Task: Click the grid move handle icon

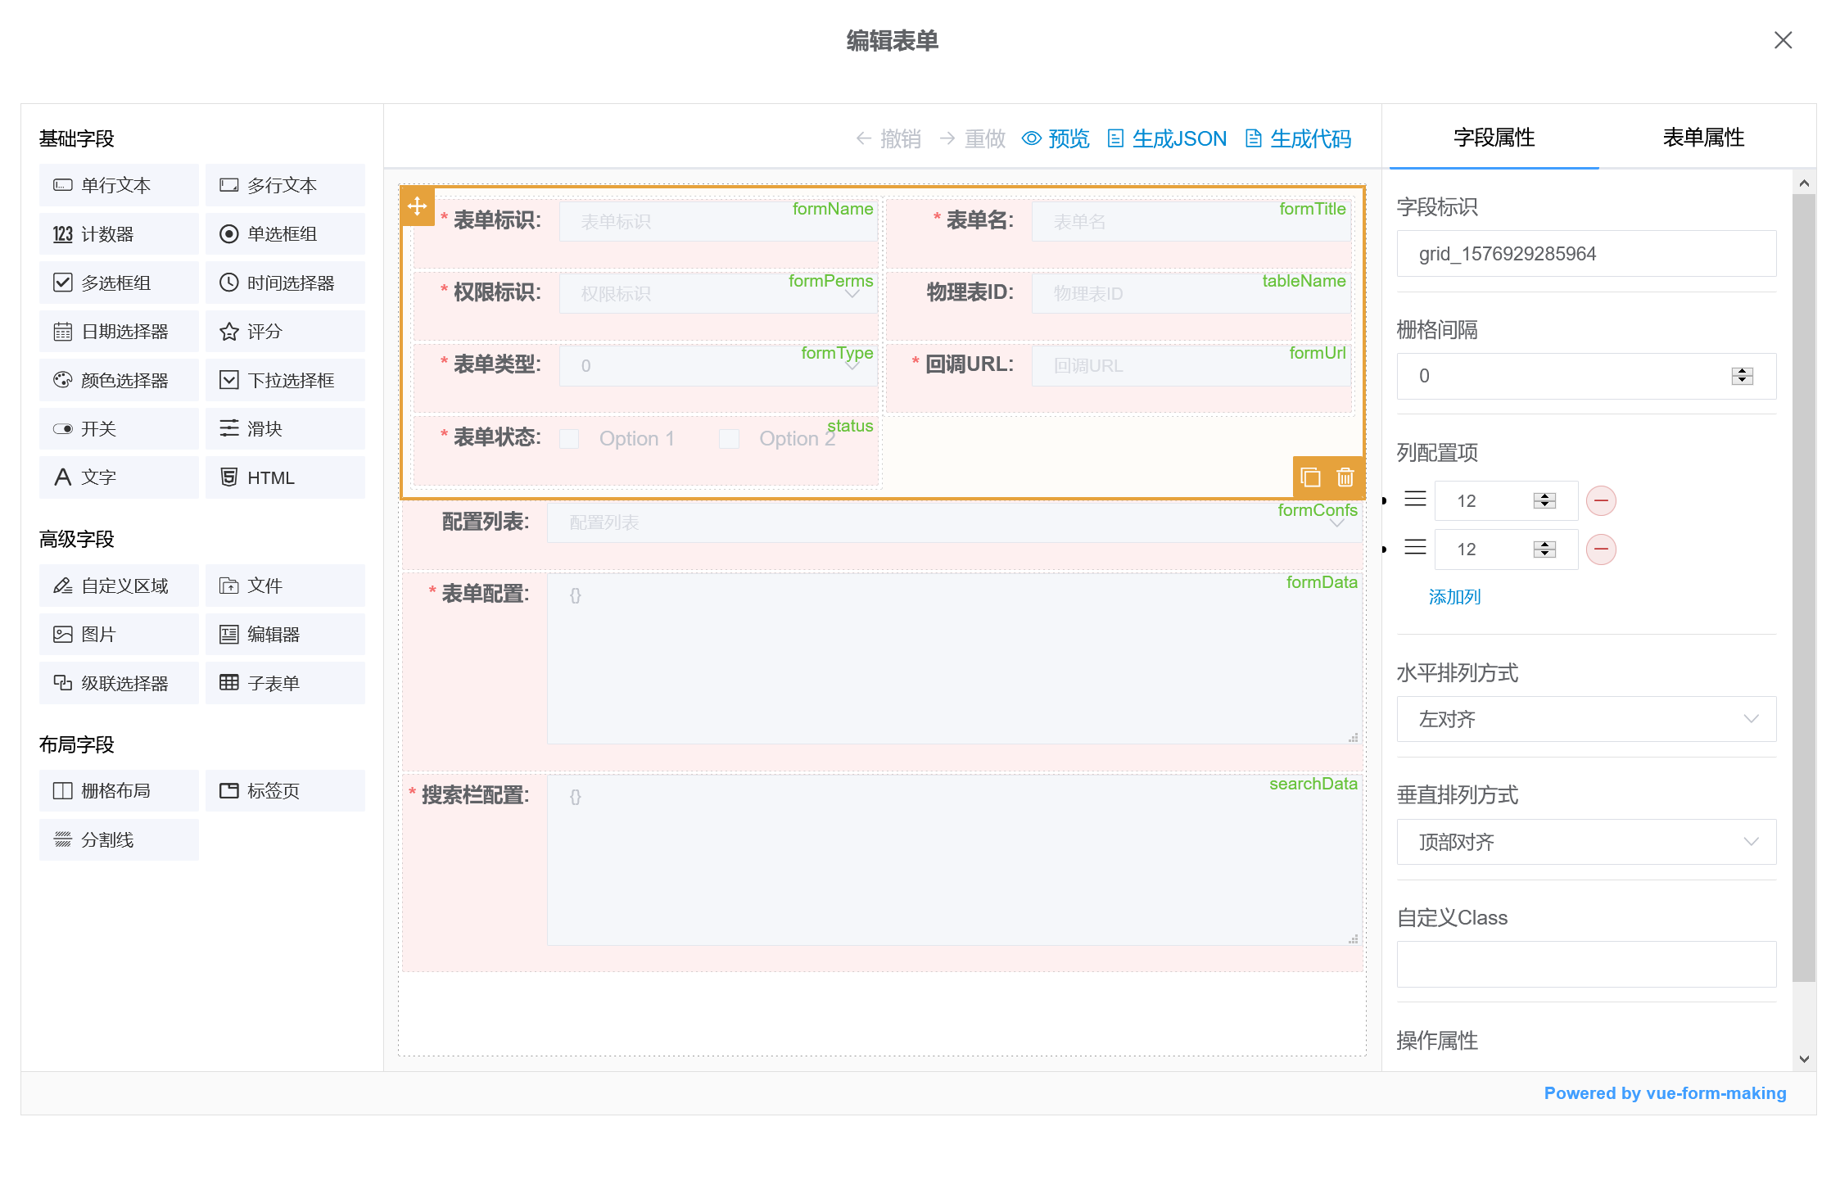Action: pos(418,206)
